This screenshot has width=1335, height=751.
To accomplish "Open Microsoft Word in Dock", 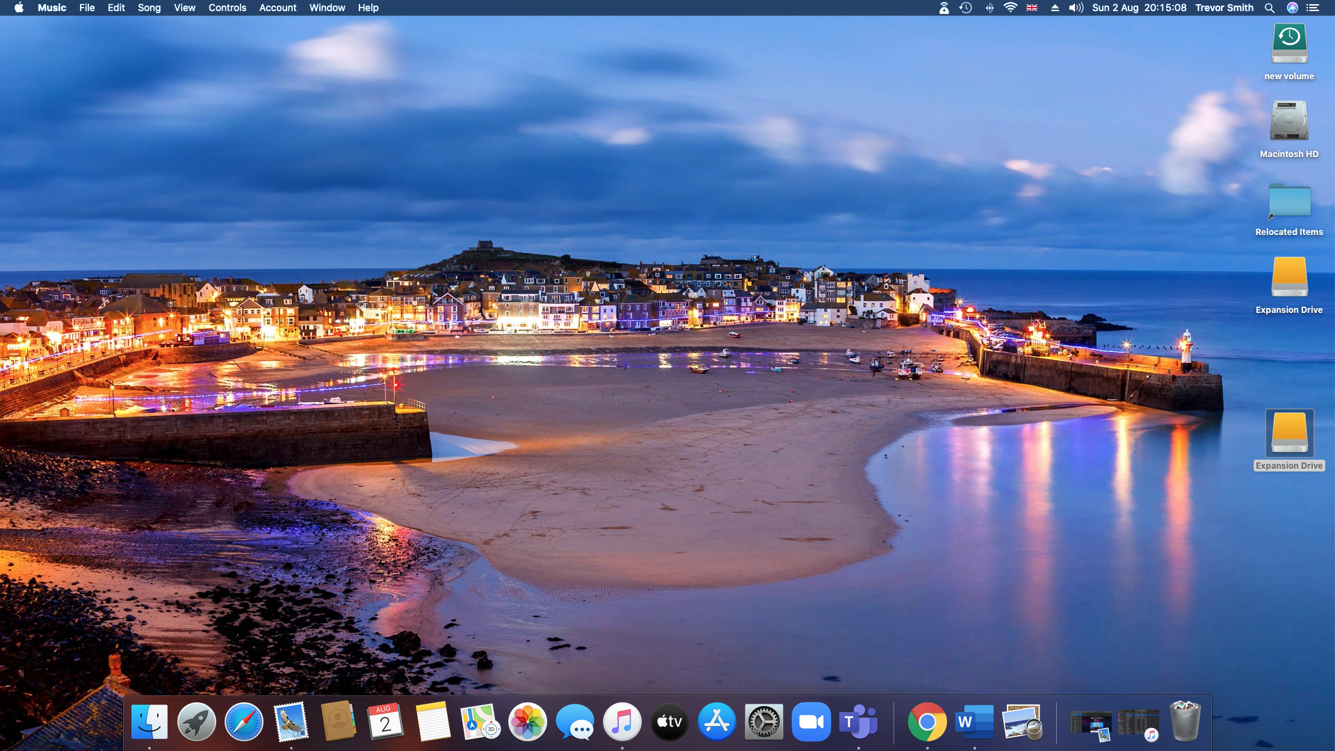I will 974,722.
